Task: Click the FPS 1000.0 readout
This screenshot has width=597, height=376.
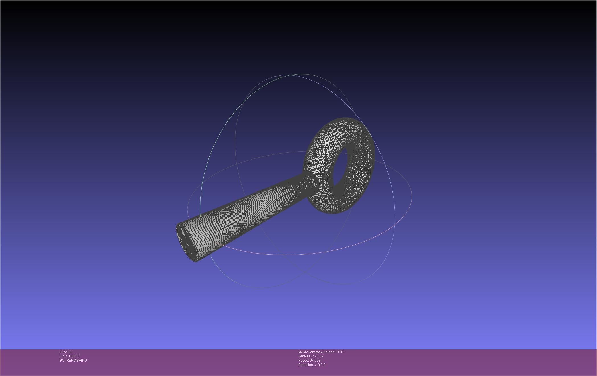Action: pyautogui.click(x=69, y=356)
